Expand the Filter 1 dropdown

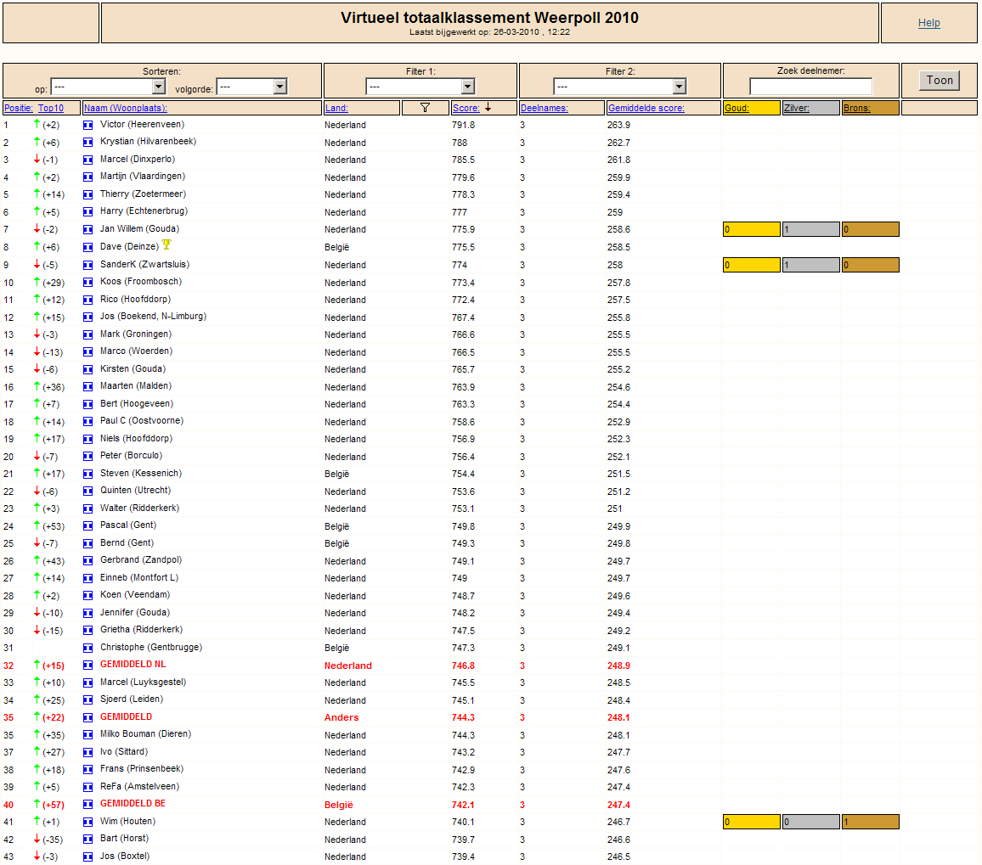(420, 86)
